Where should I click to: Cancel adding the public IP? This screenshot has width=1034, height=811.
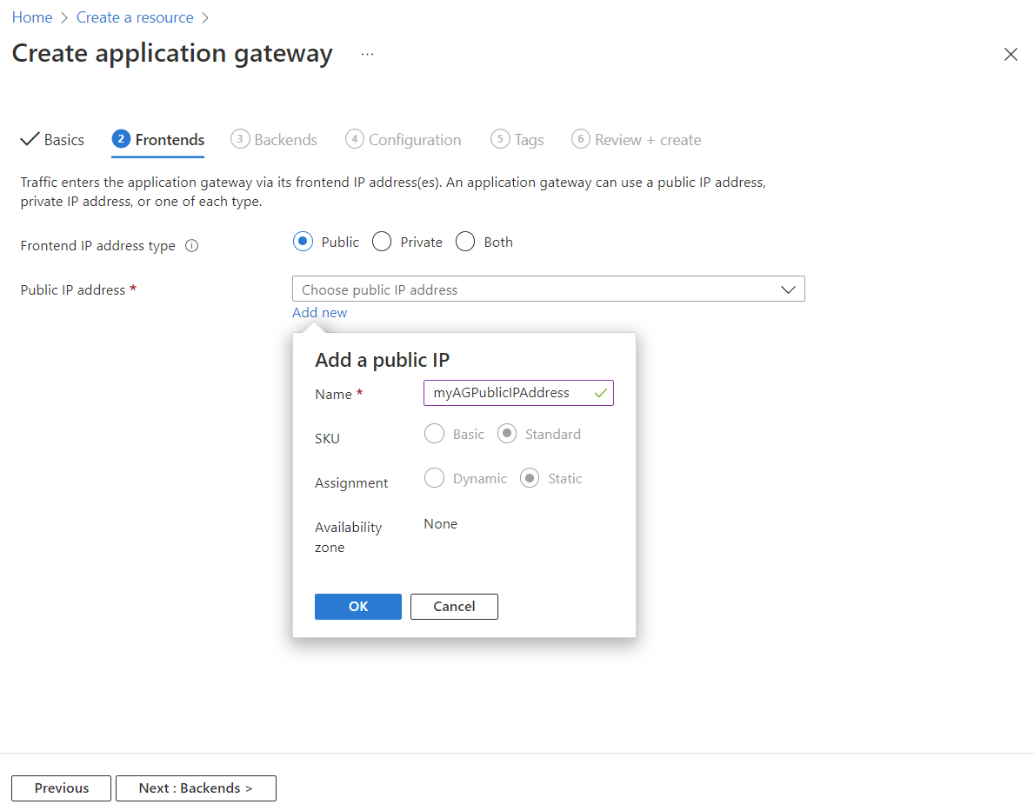[x=453, y=606]
